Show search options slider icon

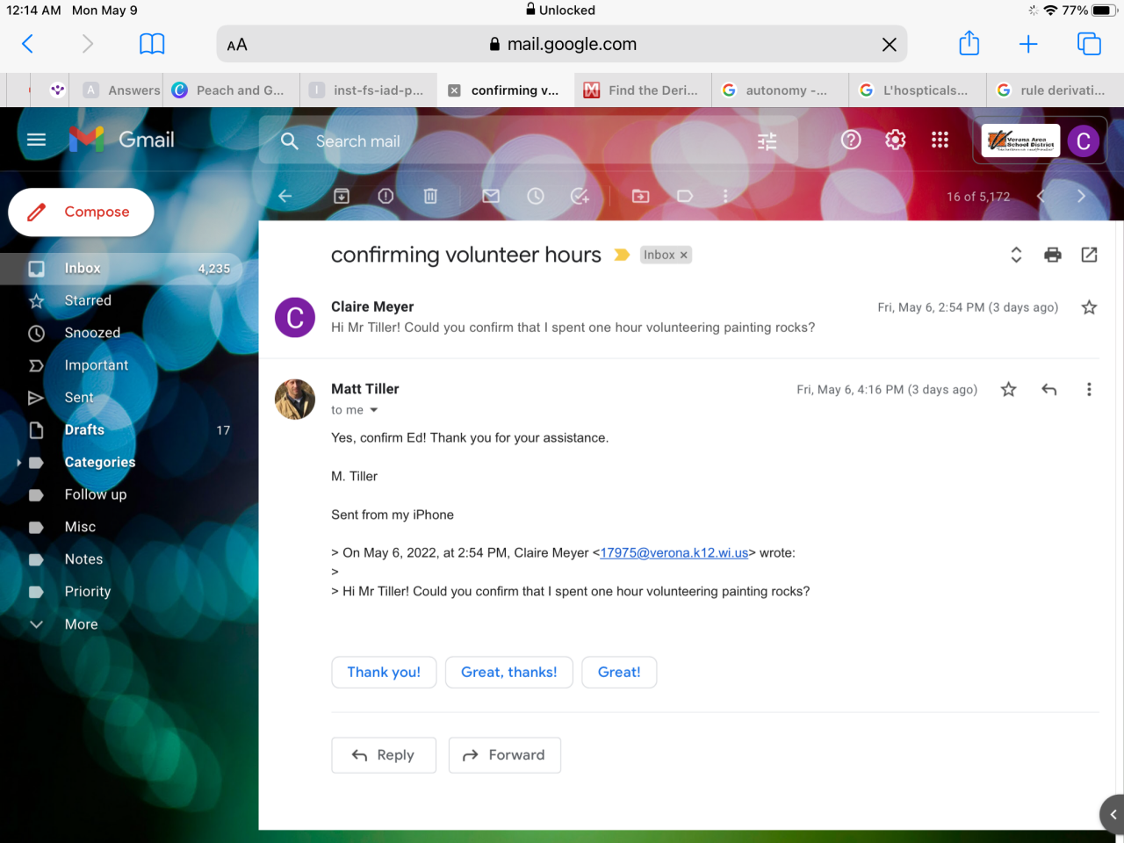767,141
